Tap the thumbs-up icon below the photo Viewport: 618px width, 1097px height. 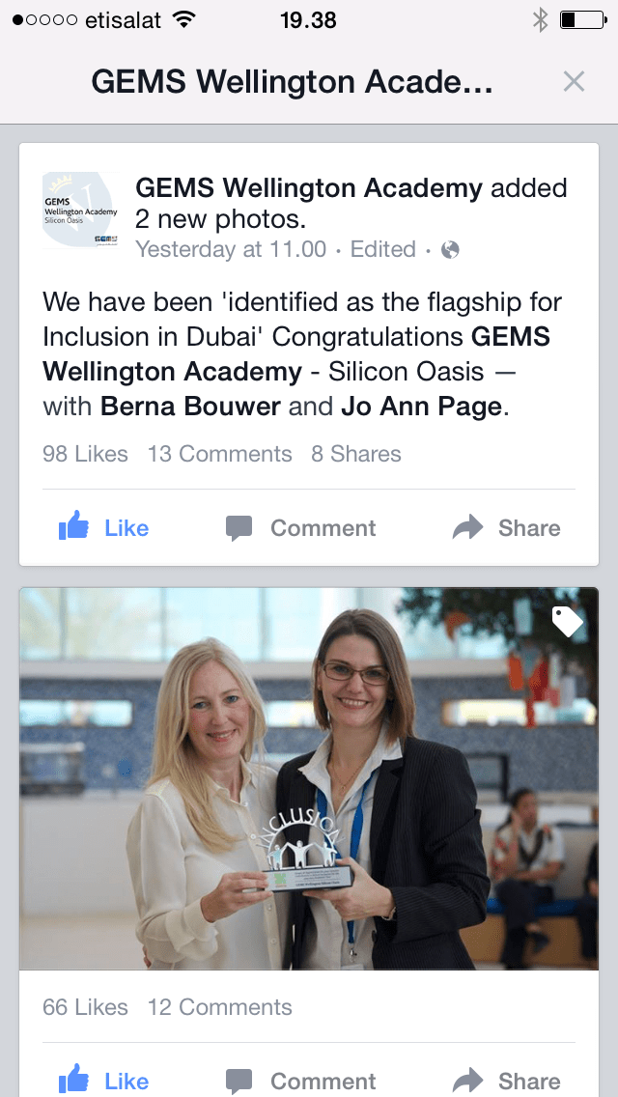73,1079
